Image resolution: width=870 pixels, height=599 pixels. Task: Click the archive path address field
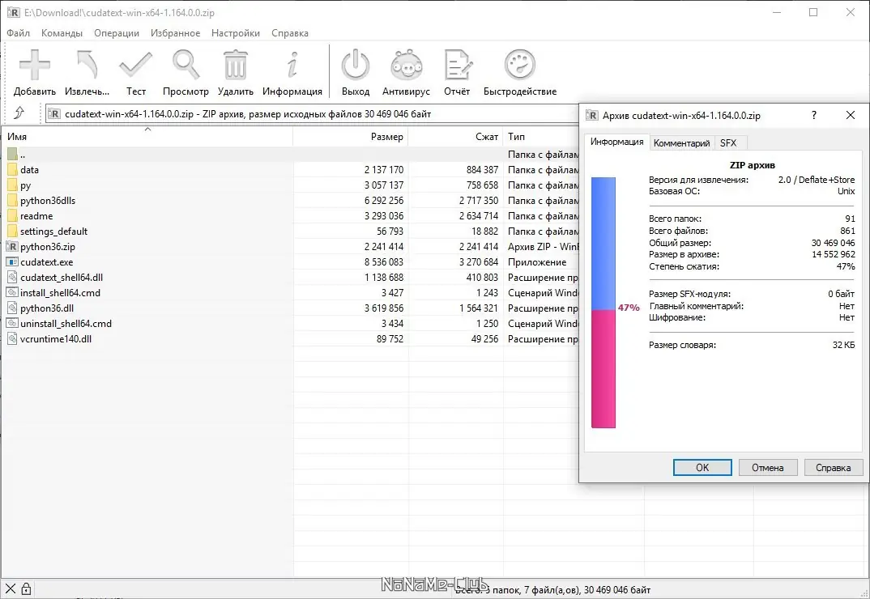[312, 113]
